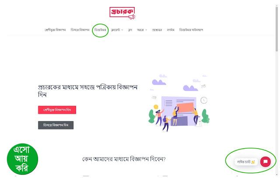Open the red live chat bubble icon
Screen dimensions: 280x178
(x=266, y=161)
